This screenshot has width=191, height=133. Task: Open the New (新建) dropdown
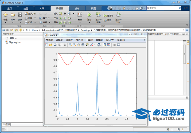5,22
